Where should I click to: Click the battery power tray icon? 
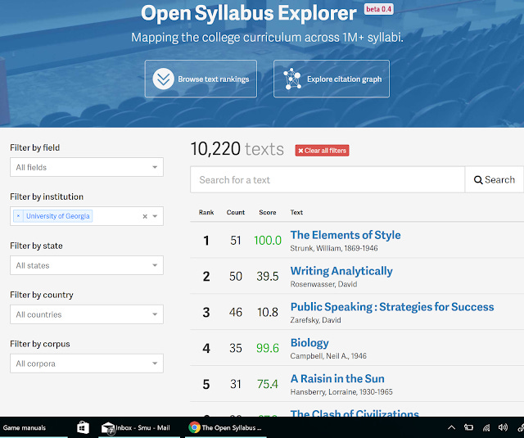coord(468,427)
